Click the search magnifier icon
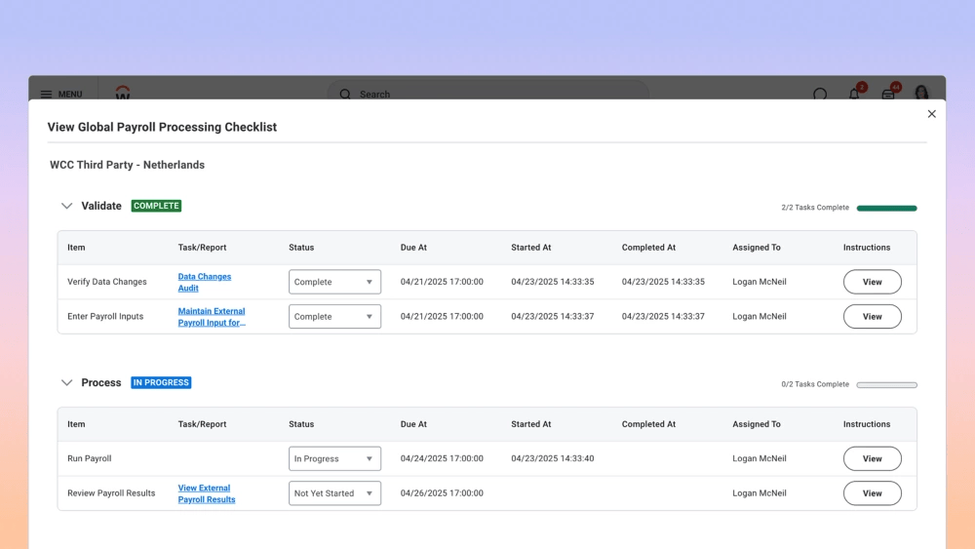Viewport: 975px width, 549px height. point(345,94)
